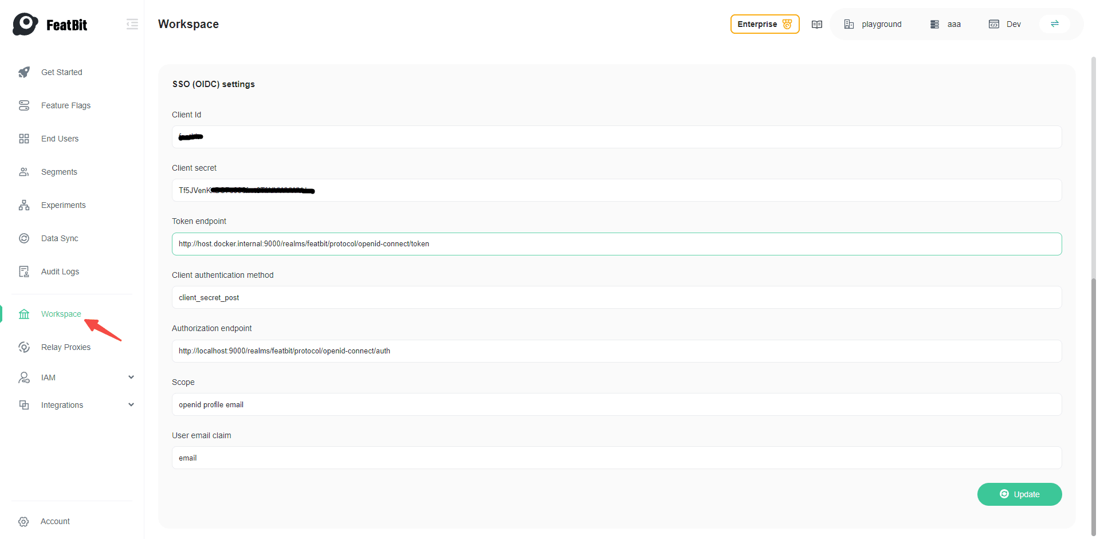1100x539 pixels.
Task: Click the Data Sync icon
Action: [x=24, y=238]
